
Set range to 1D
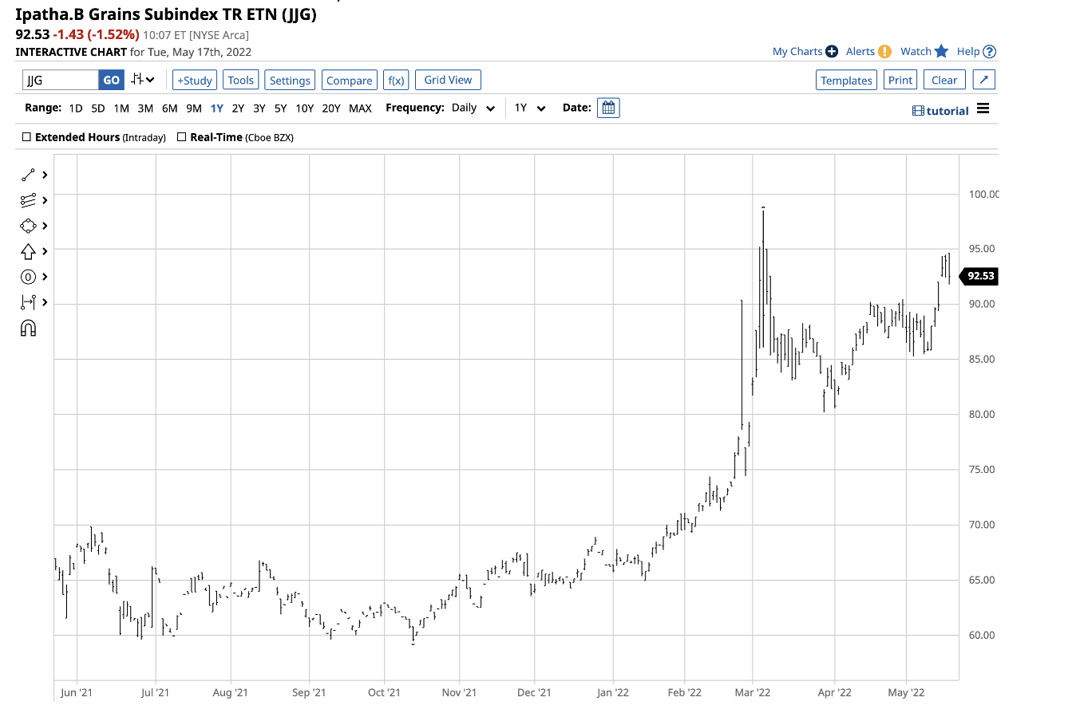point(75,108)
